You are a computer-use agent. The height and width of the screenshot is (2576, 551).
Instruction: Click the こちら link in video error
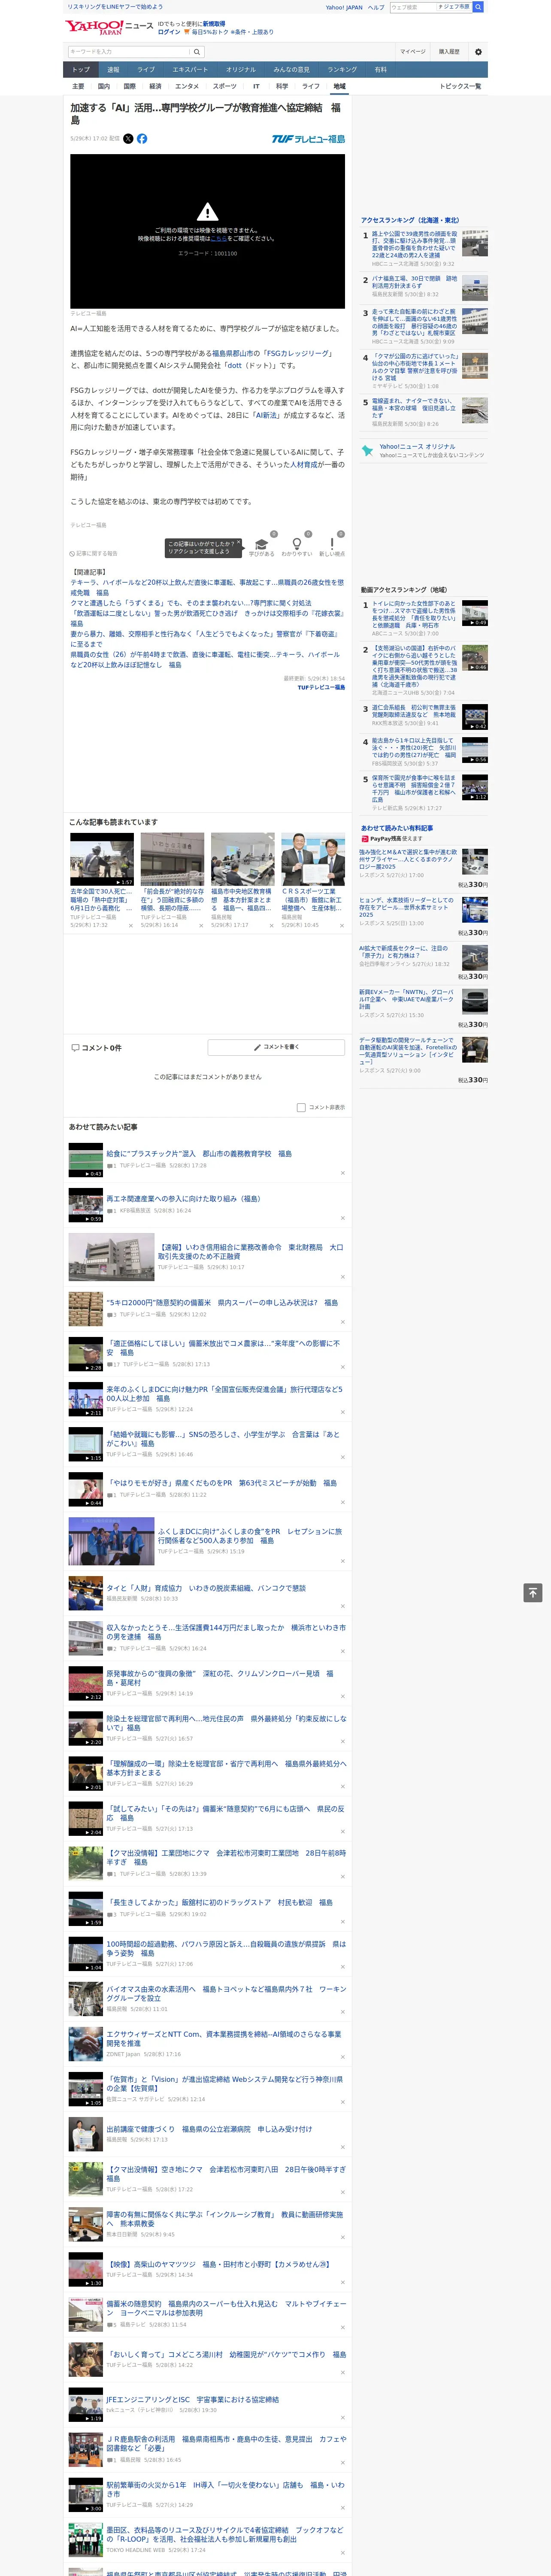pyautogui.click(x=219, y=239)
